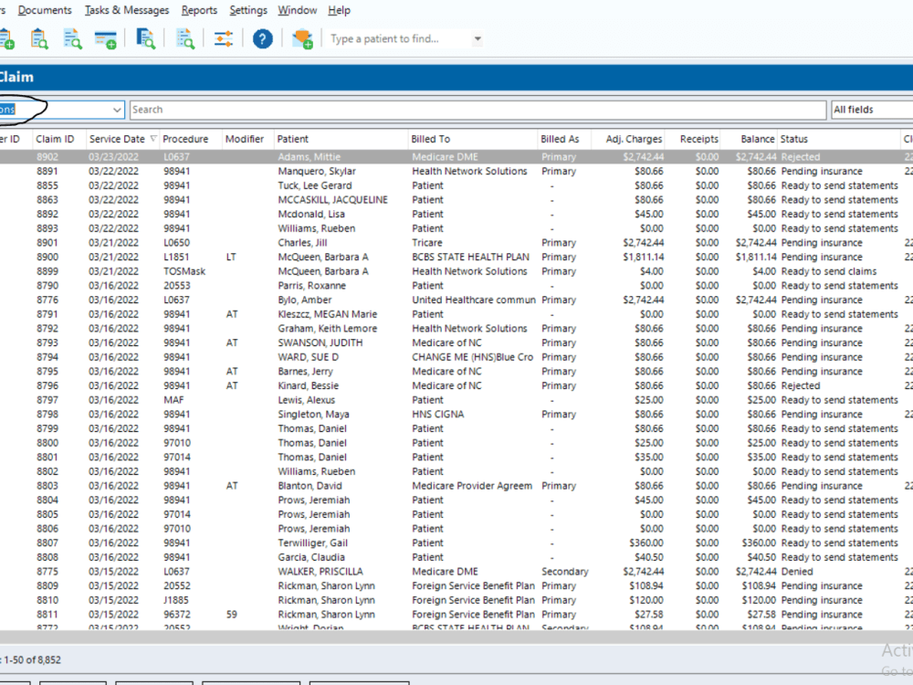Sort by the Claim ID column header
The height and width of the screenshot is (685, 913).
coord(56,139)
